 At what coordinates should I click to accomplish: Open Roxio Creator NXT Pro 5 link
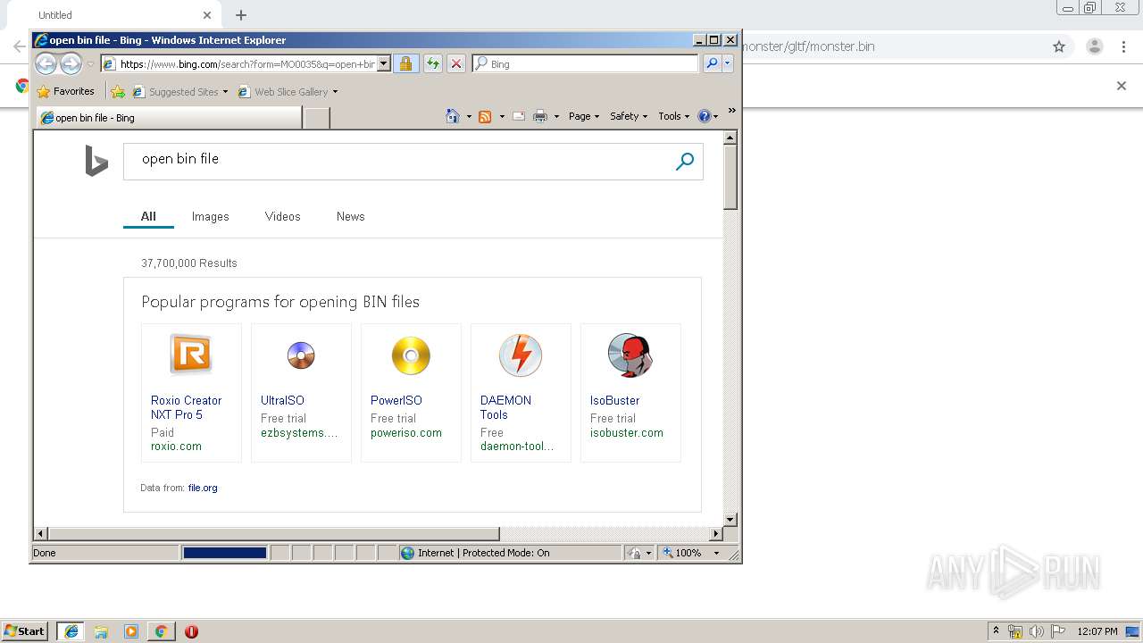(187, 407)
